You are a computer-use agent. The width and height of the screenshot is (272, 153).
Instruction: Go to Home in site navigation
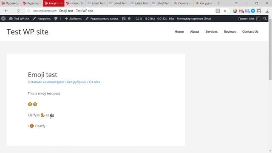tap(179, 31)
